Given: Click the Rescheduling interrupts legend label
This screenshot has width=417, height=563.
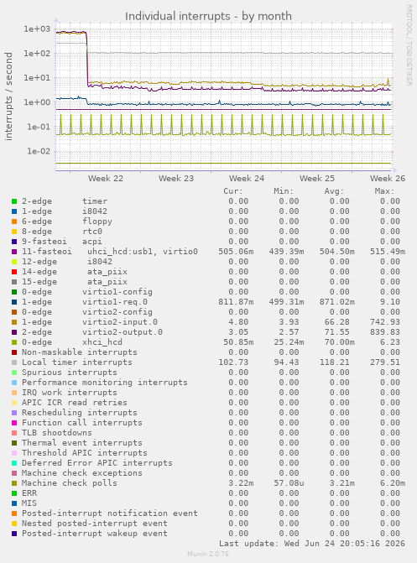Looking at the screenshot, I should click(80, 413).
